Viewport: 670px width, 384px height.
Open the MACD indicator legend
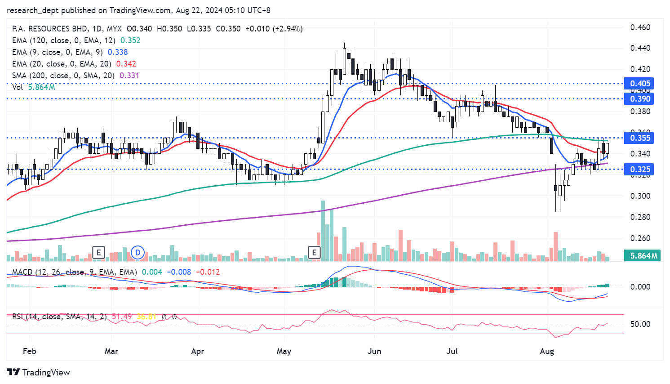coord(74,272)
